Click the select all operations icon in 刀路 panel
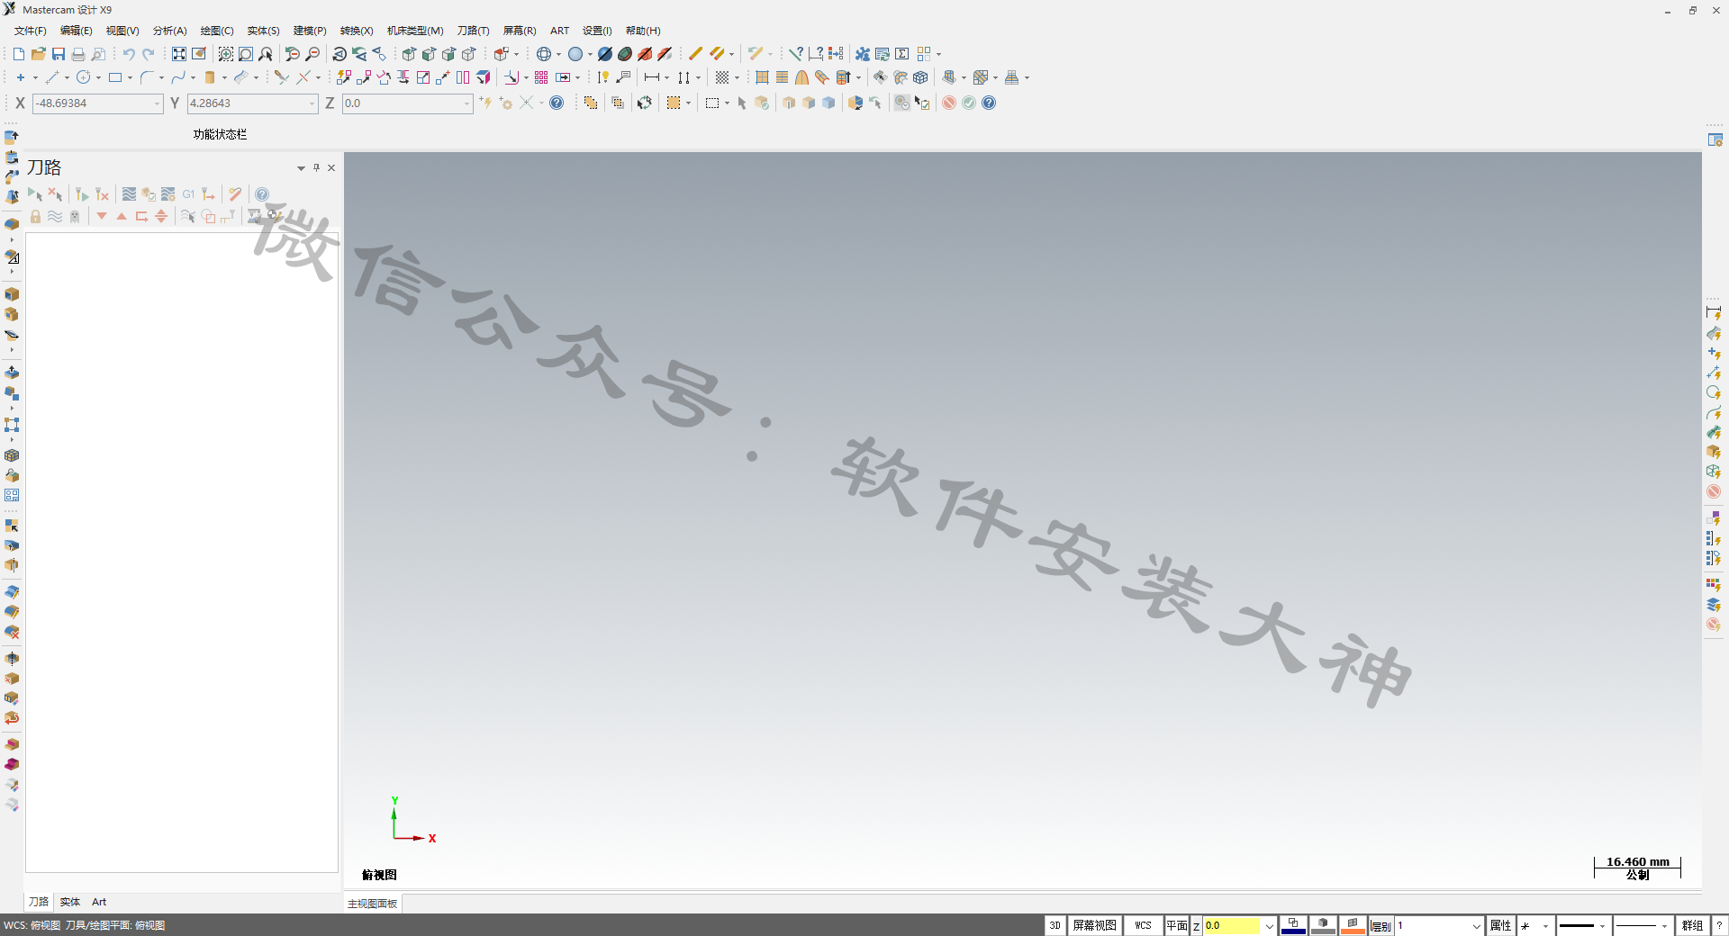This screenshot has width=1729, height=936. (x=35, y=194)
